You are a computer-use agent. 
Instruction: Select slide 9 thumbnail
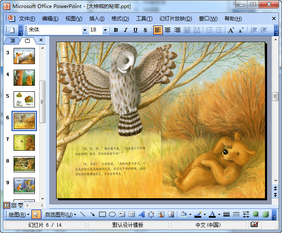[x=24, y=186]
